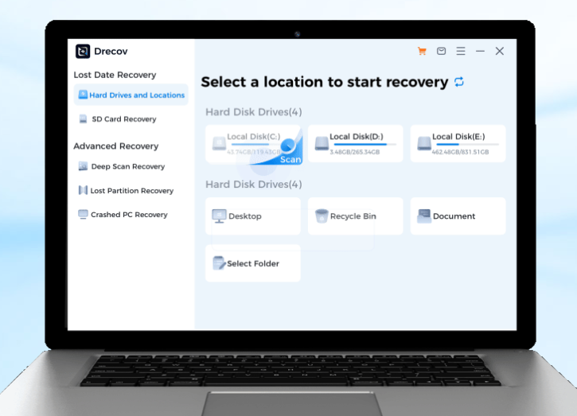Image resolution: width=577 pixels, height=416 pixels.
Task: Click Local Disk(C:) usage bar
Action: pos(254,145)
